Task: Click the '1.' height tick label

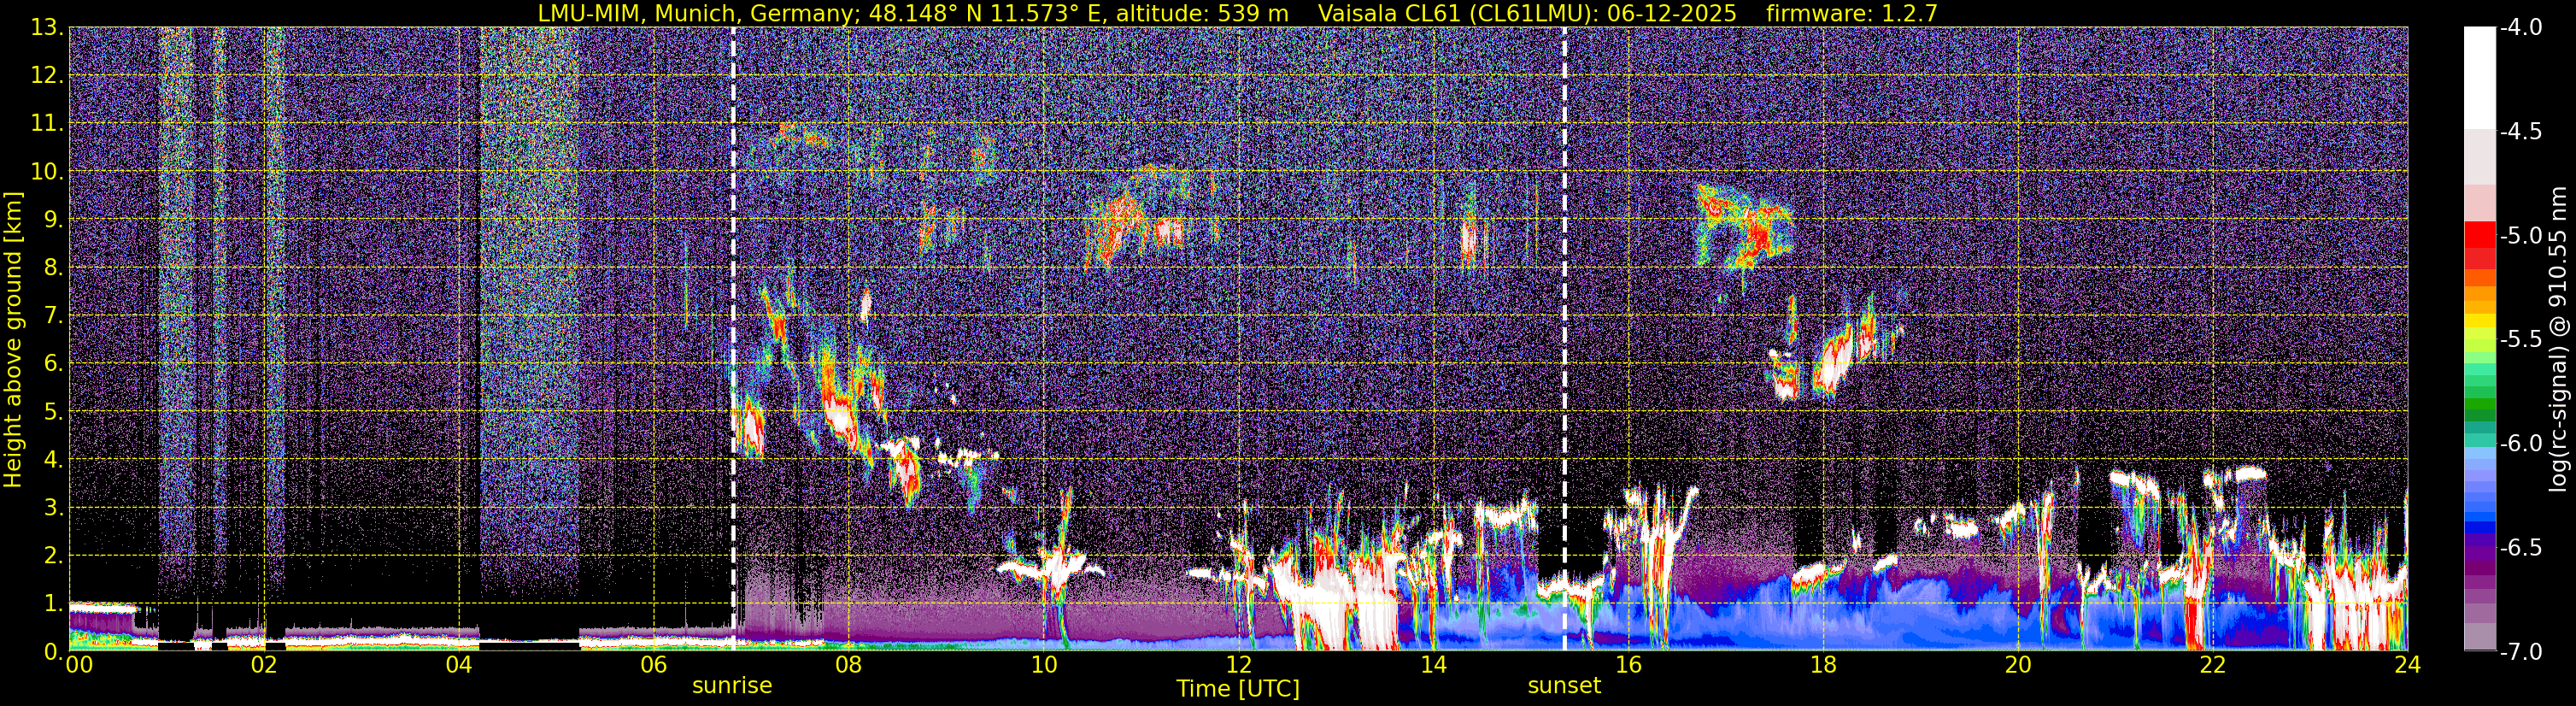Action: click(53, 604)
